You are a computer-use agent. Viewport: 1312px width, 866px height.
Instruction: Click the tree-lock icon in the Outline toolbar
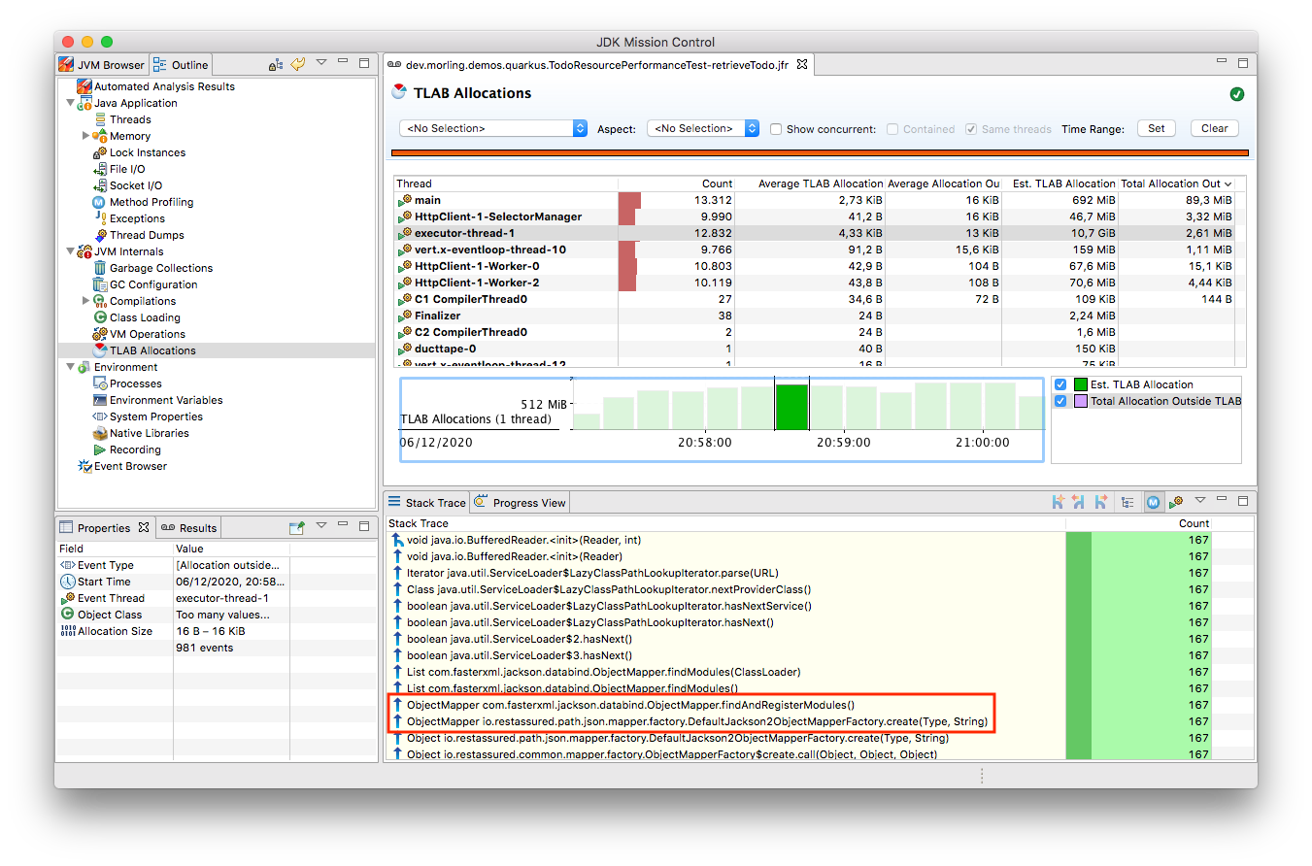point(276,65)
